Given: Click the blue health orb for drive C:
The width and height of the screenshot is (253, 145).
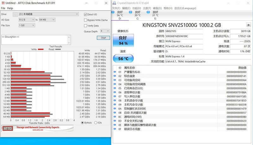Looking at the screenshot, I should (131, 12).
